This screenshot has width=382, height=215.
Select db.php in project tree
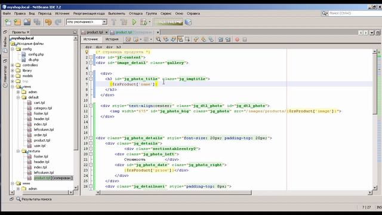33,60
